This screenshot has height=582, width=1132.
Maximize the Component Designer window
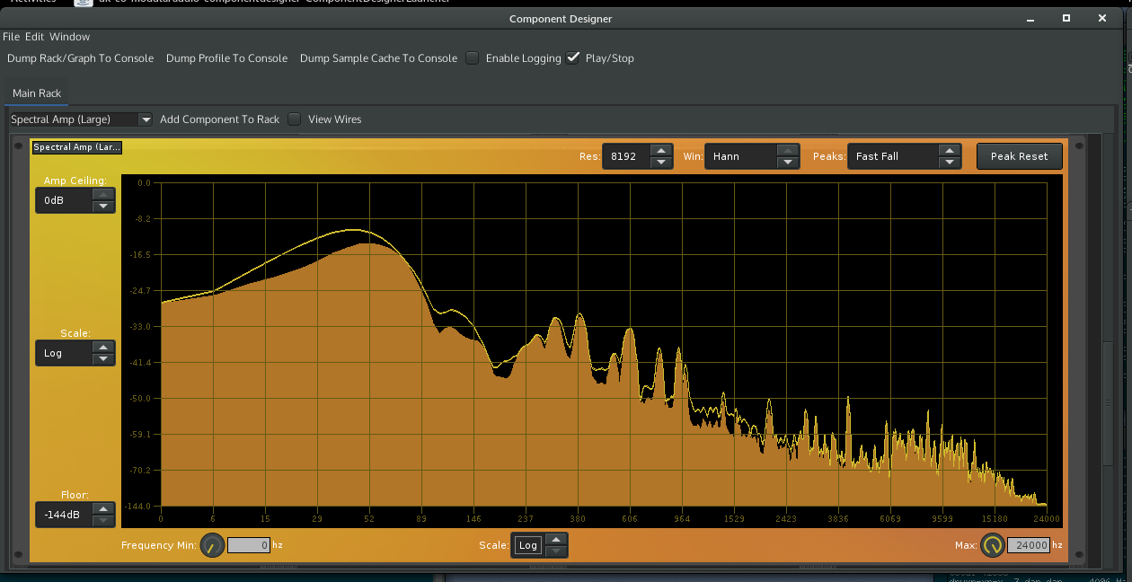coord(1066,18)
